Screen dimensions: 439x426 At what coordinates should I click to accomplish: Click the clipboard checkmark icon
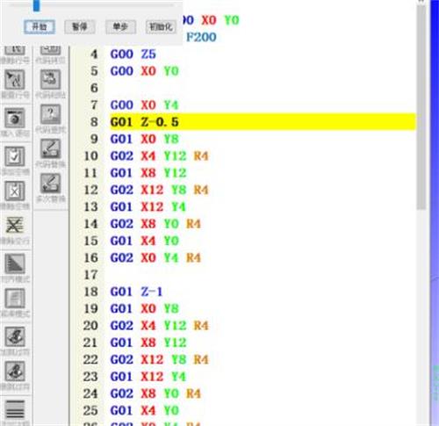click(x=15, y=156)
